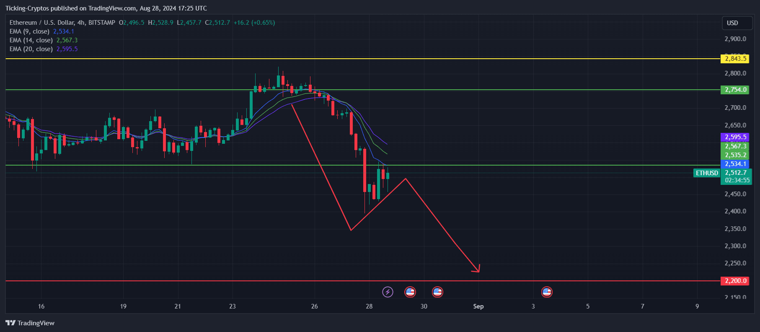
Task: Click the +16.2 (+0.65%) change value
Action: coord(254,23)
